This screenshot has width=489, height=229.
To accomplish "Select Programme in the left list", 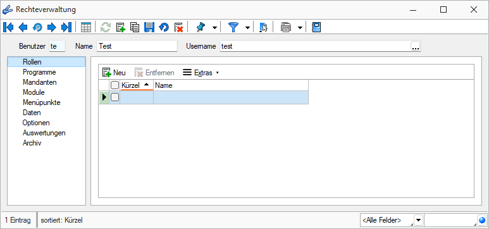I will click(x=39, y=72).
